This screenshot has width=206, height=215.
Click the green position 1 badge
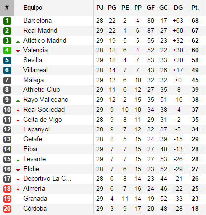pos(7,21)
